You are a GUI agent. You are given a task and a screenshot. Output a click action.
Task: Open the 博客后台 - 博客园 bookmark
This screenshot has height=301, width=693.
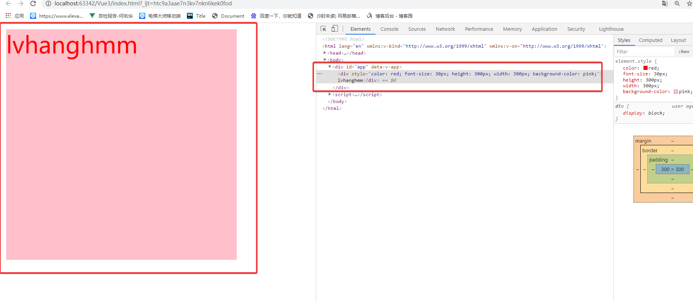click(x=389, y=16)
